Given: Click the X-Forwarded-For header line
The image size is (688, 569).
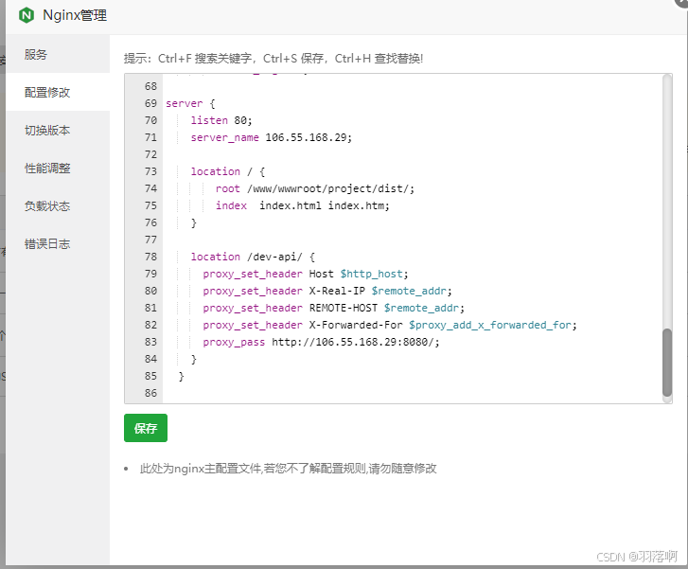Looking at the screenshot, I should [390, 325].
